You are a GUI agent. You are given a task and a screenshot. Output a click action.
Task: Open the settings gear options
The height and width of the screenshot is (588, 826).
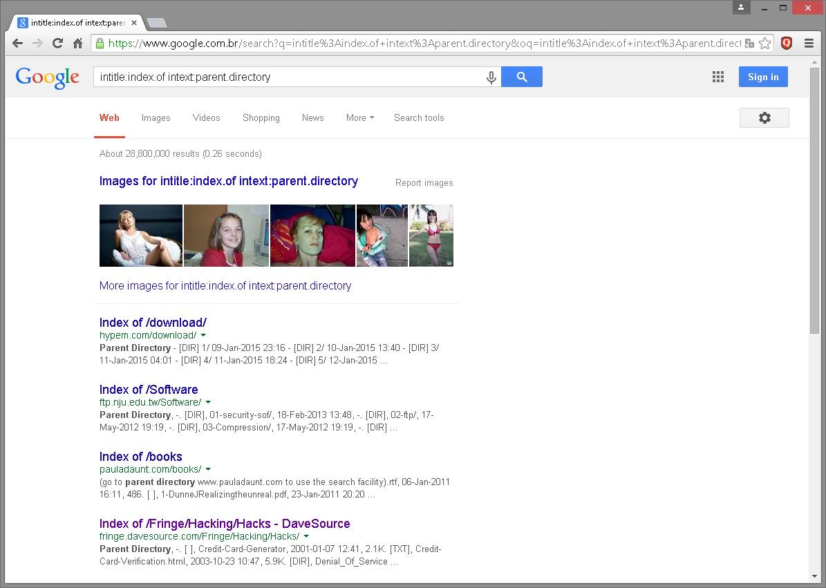(764, 118)
